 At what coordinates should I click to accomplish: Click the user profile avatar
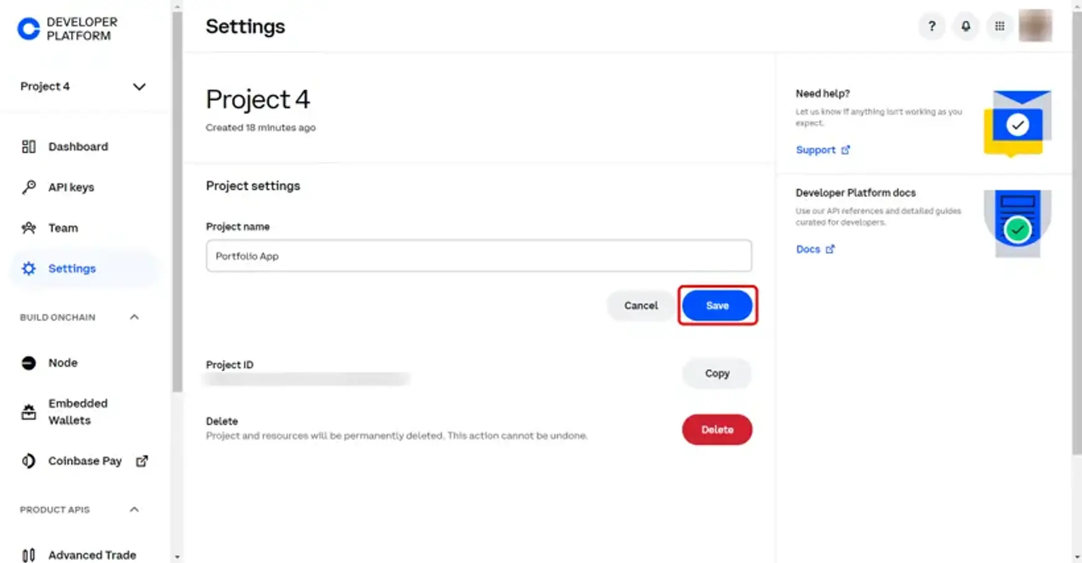point(1035,26)
